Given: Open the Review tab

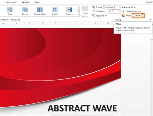Looking at the screenshot, I should pos(25,2).
